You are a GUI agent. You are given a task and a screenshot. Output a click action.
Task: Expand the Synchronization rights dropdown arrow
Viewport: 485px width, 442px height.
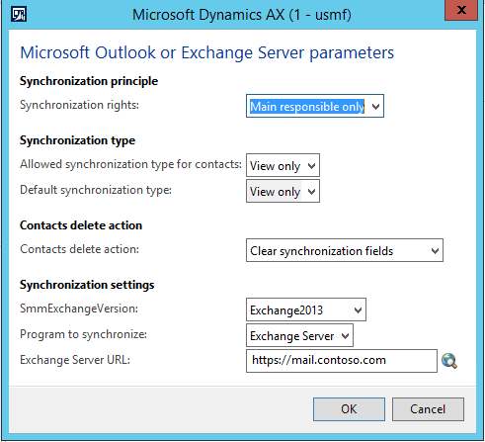click(375, 107)
